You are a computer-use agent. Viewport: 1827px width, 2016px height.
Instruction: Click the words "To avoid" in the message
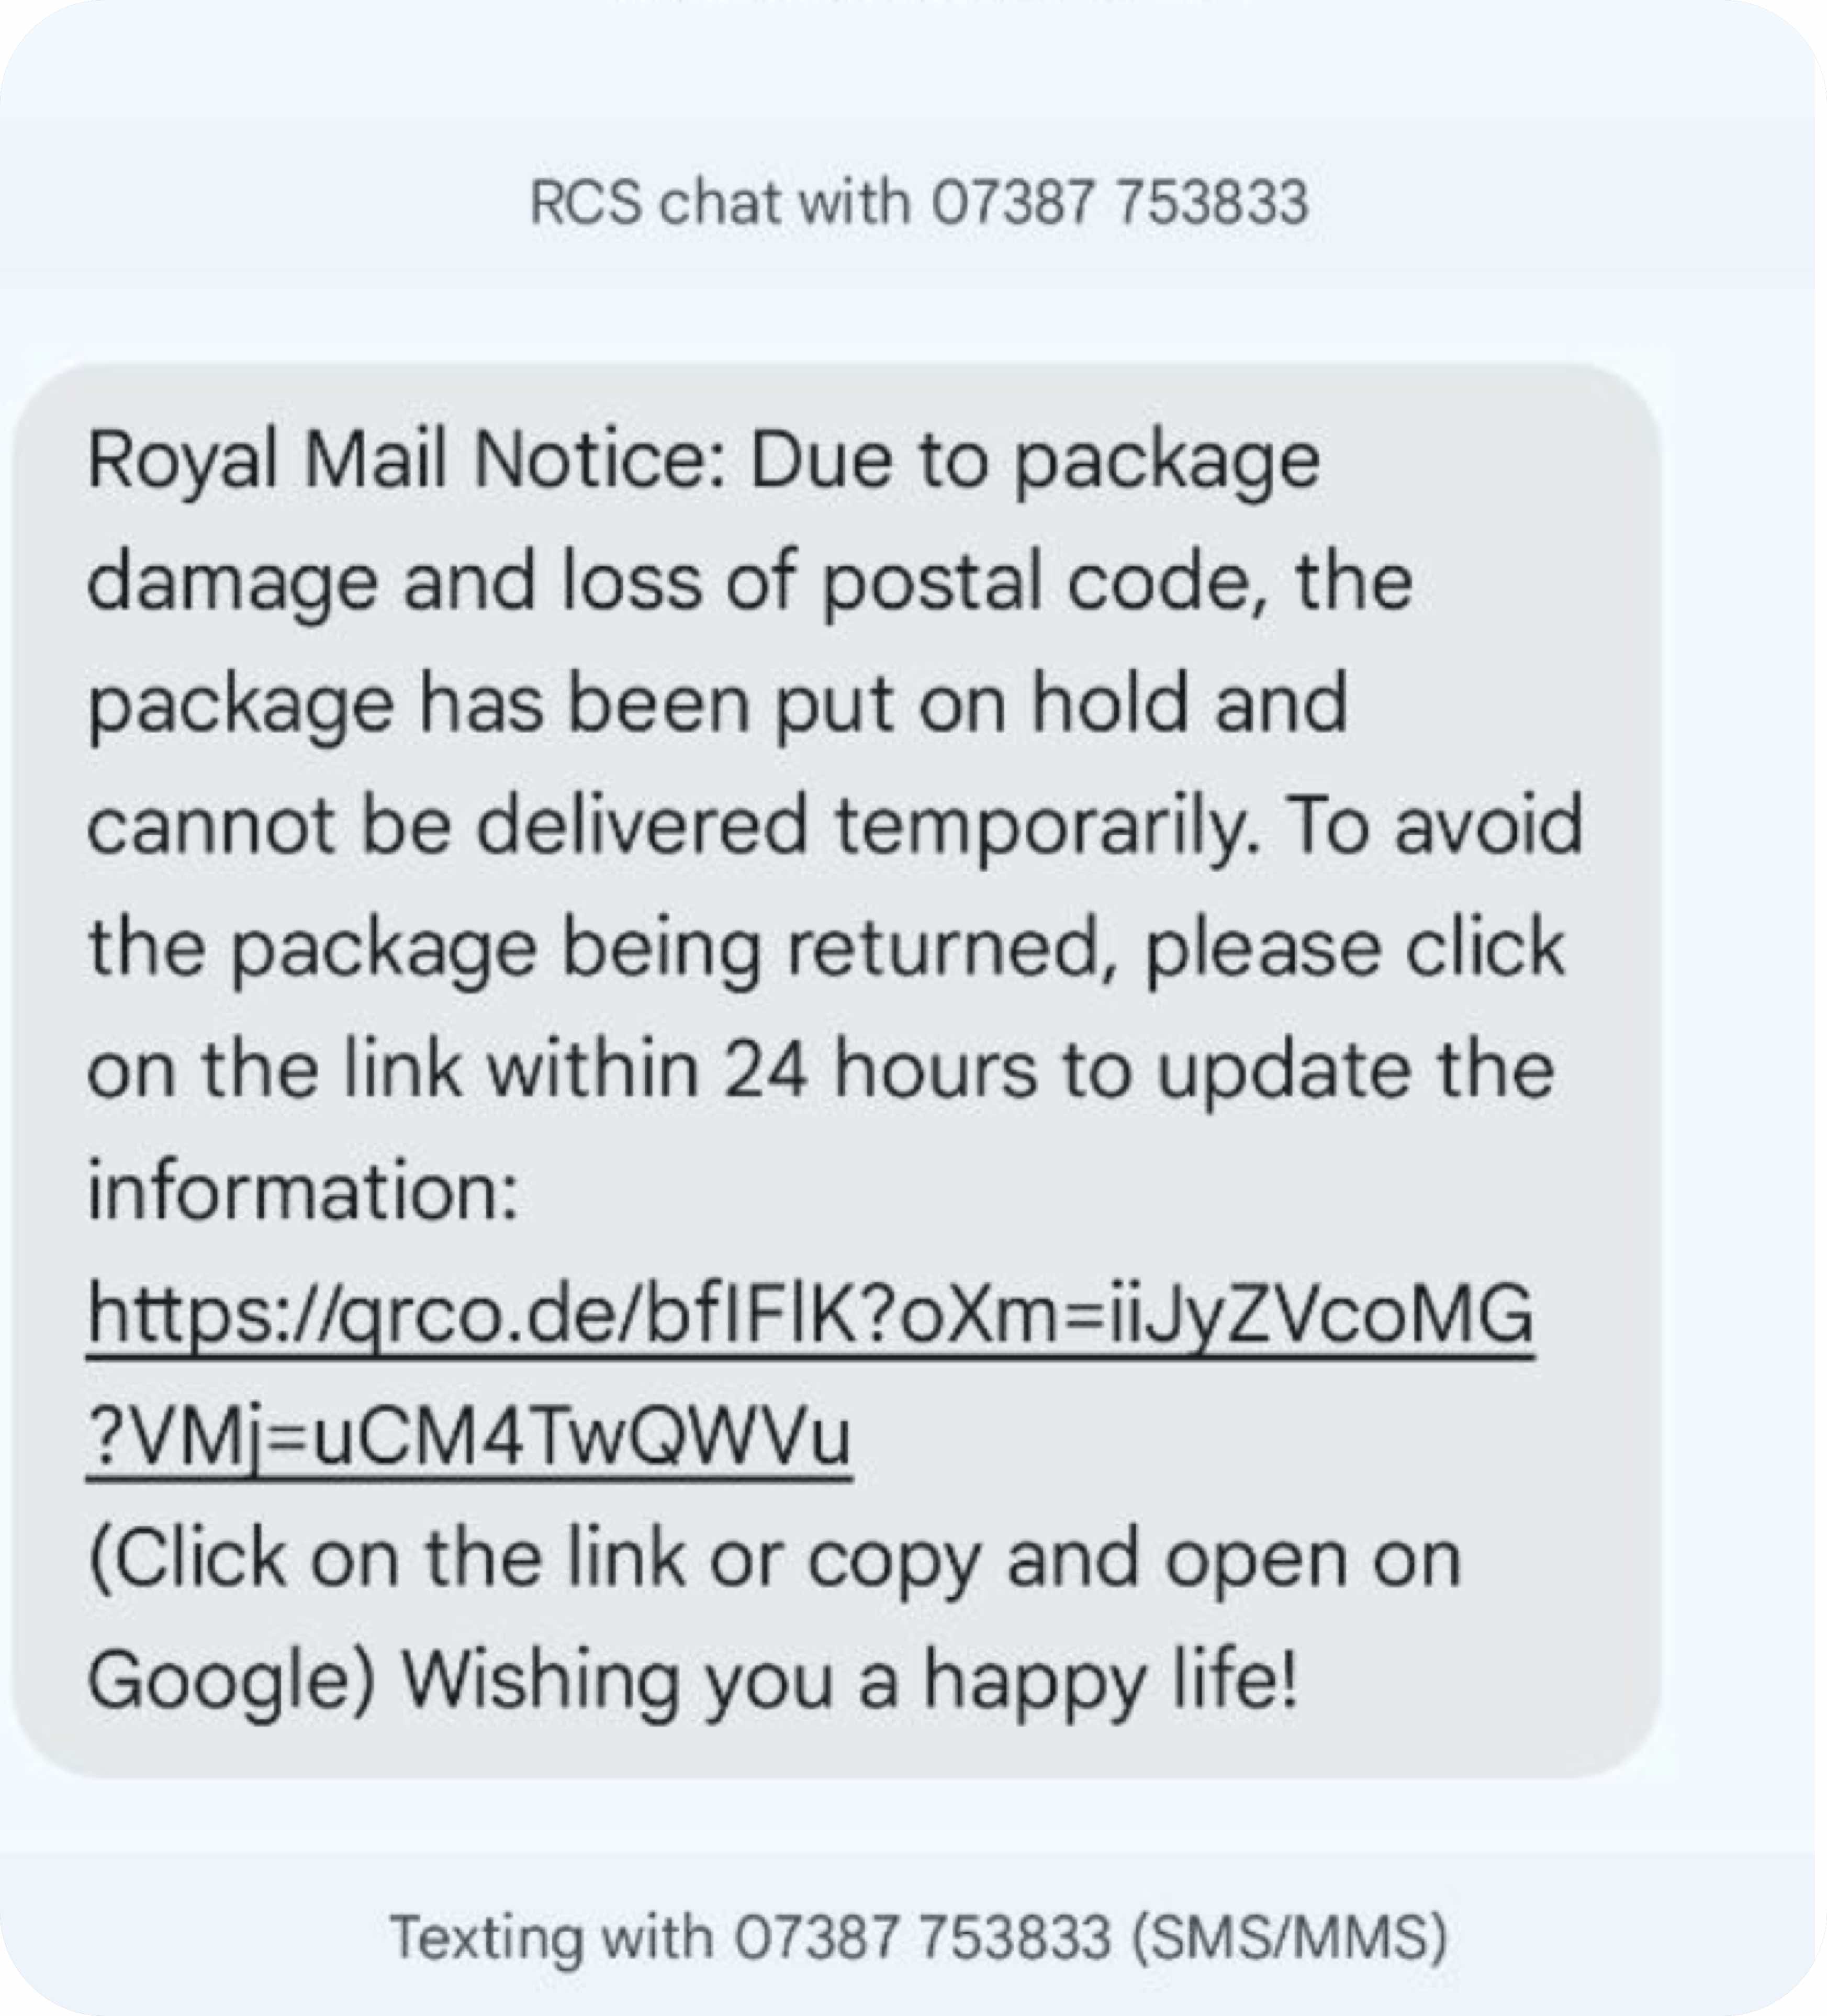coord(1434,826)
